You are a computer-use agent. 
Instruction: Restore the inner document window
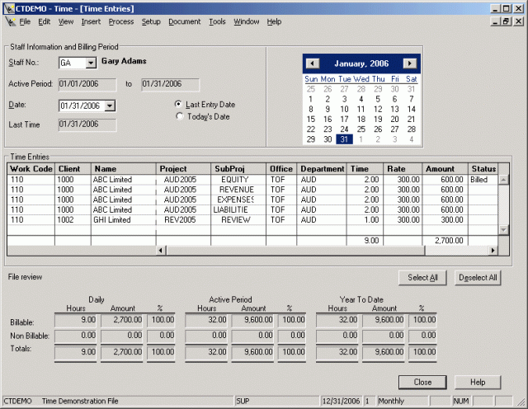point(505,21)
